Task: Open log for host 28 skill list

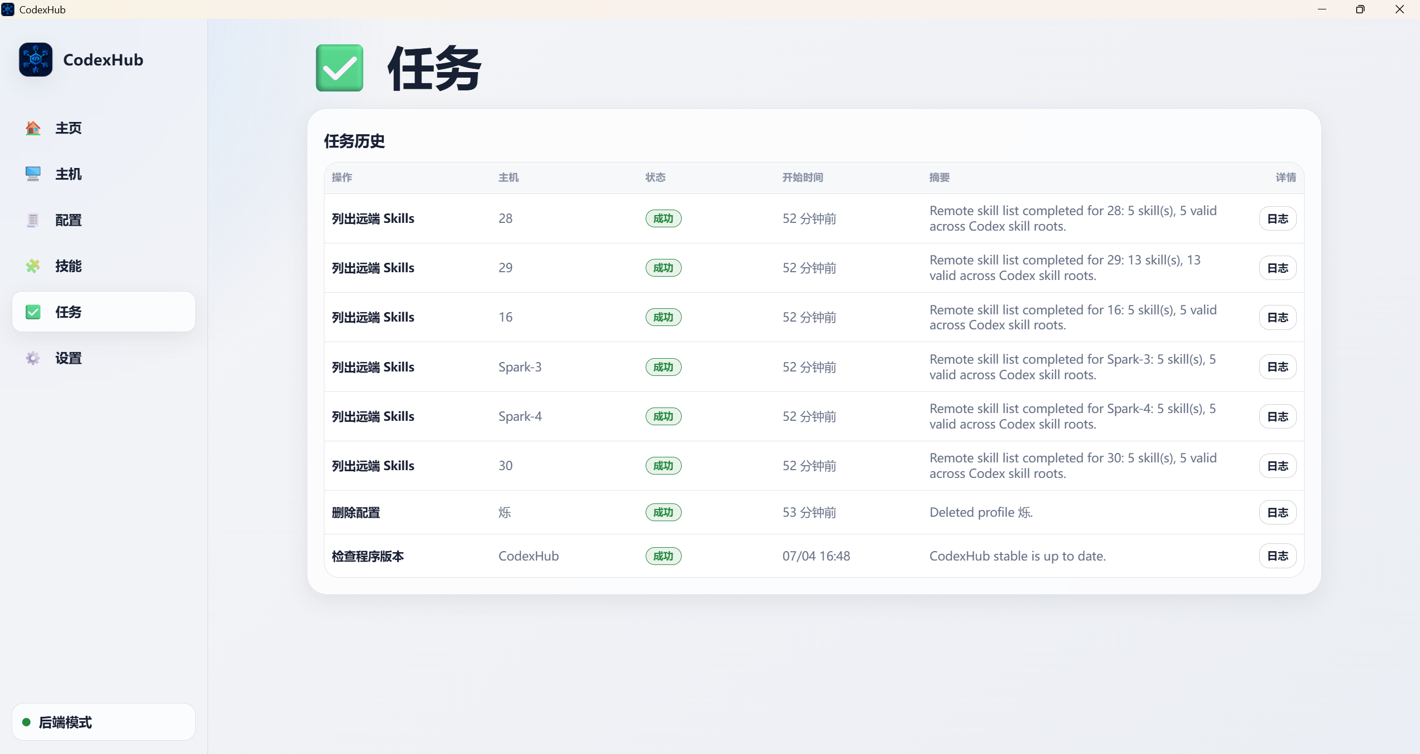Action: pyautogui.click(x=1277, y=218)
